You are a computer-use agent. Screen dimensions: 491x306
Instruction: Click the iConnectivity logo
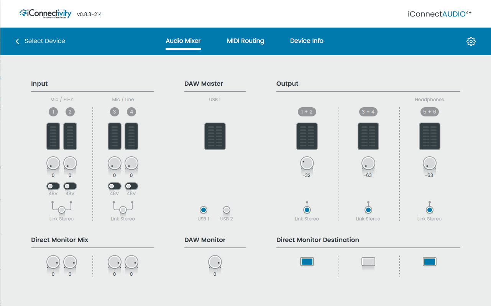click(x=46, y=14)
